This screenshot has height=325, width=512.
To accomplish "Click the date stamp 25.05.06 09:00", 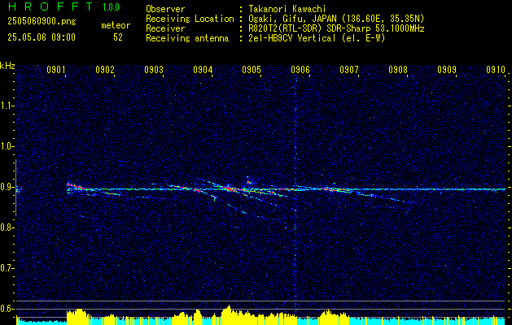I will (x=42, y=37).
